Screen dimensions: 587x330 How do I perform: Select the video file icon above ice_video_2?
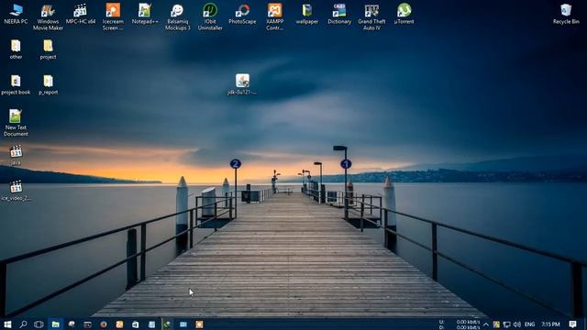tap(16, 155)
